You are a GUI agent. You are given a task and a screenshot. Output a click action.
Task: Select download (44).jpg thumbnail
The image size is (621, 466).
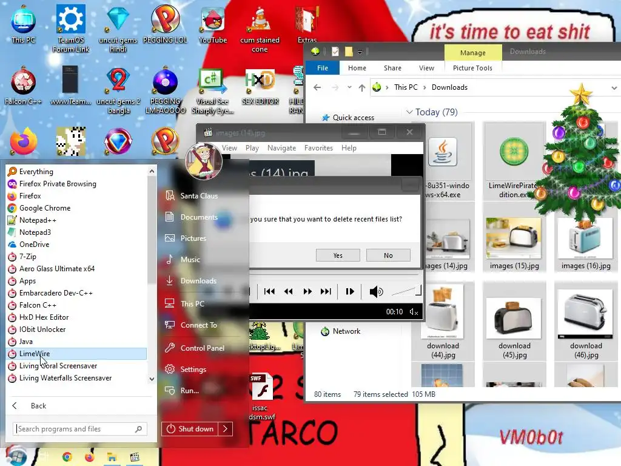tap(443, 322)
